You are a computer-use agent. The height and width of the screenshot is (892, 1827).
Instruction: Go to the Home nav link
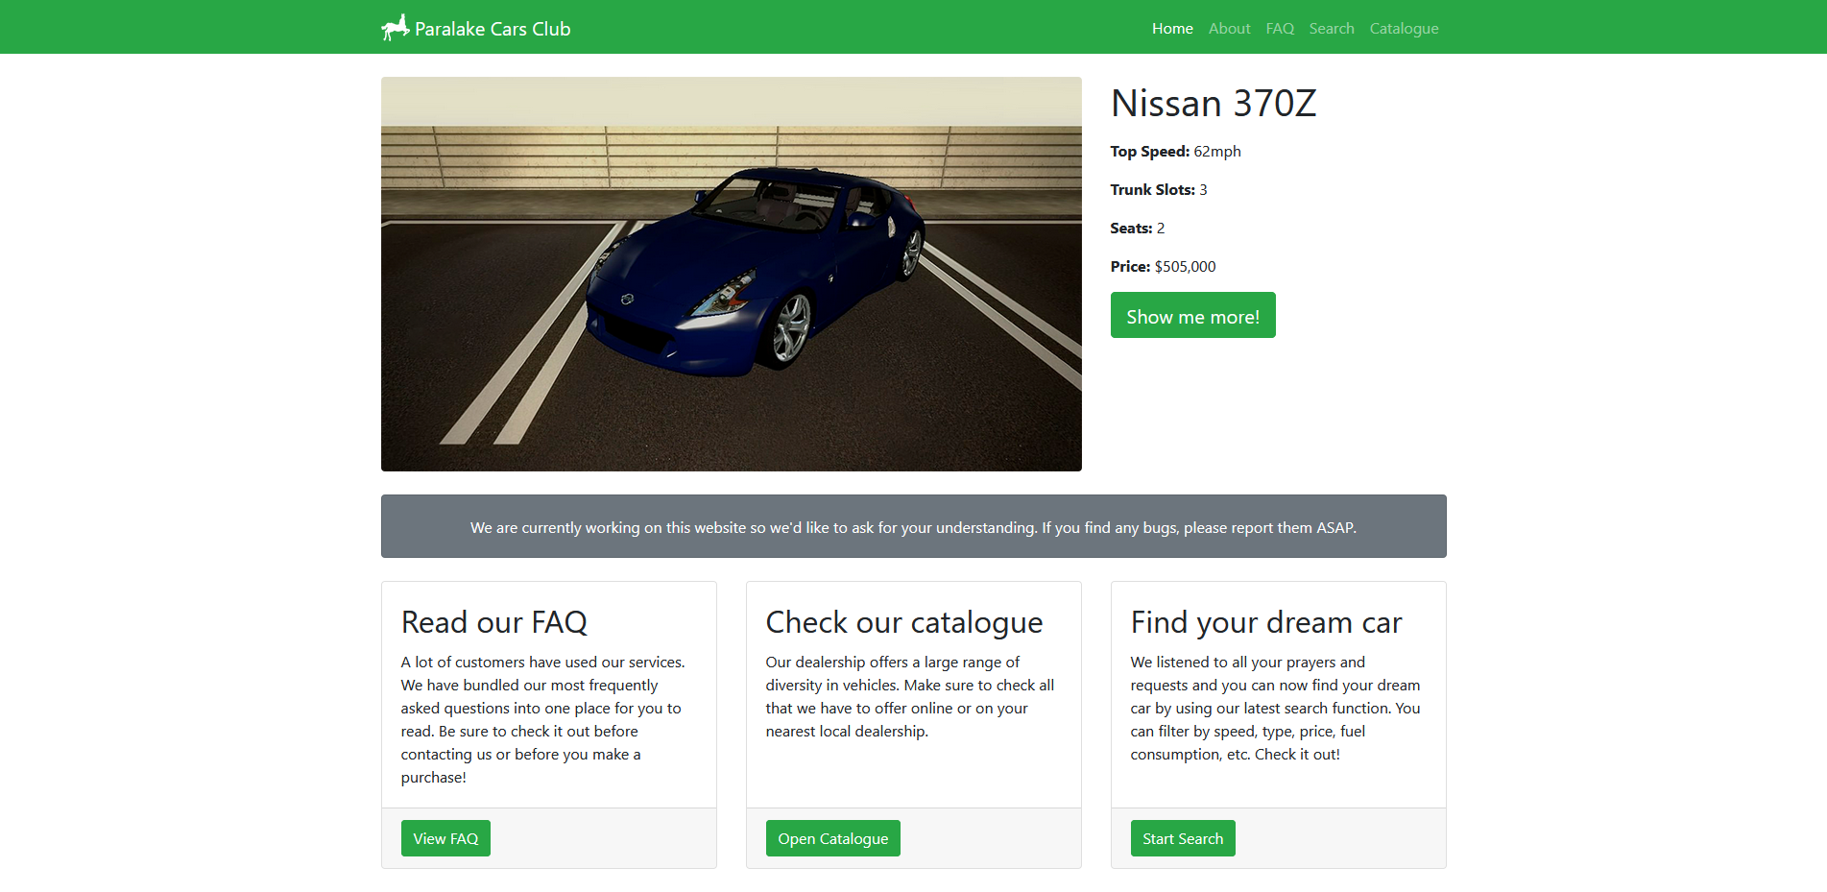coord(1171,29)
